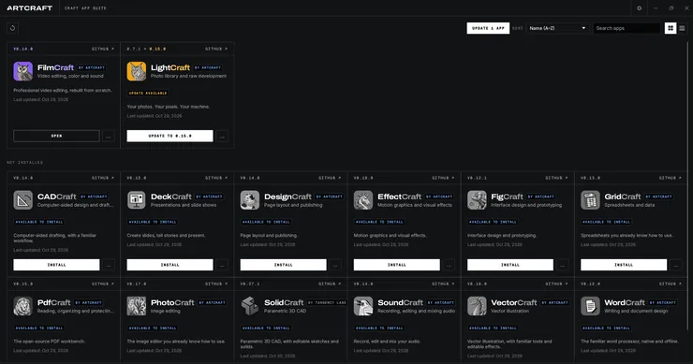Open SolidCraft GitHub link
The height and width of the screenshot is (364, 693).
click(330, 284)
